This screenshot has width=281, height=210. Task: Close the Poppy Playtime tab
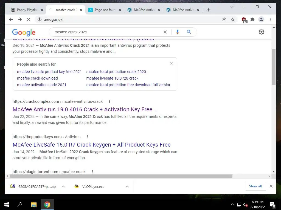[x=42, y=10]
